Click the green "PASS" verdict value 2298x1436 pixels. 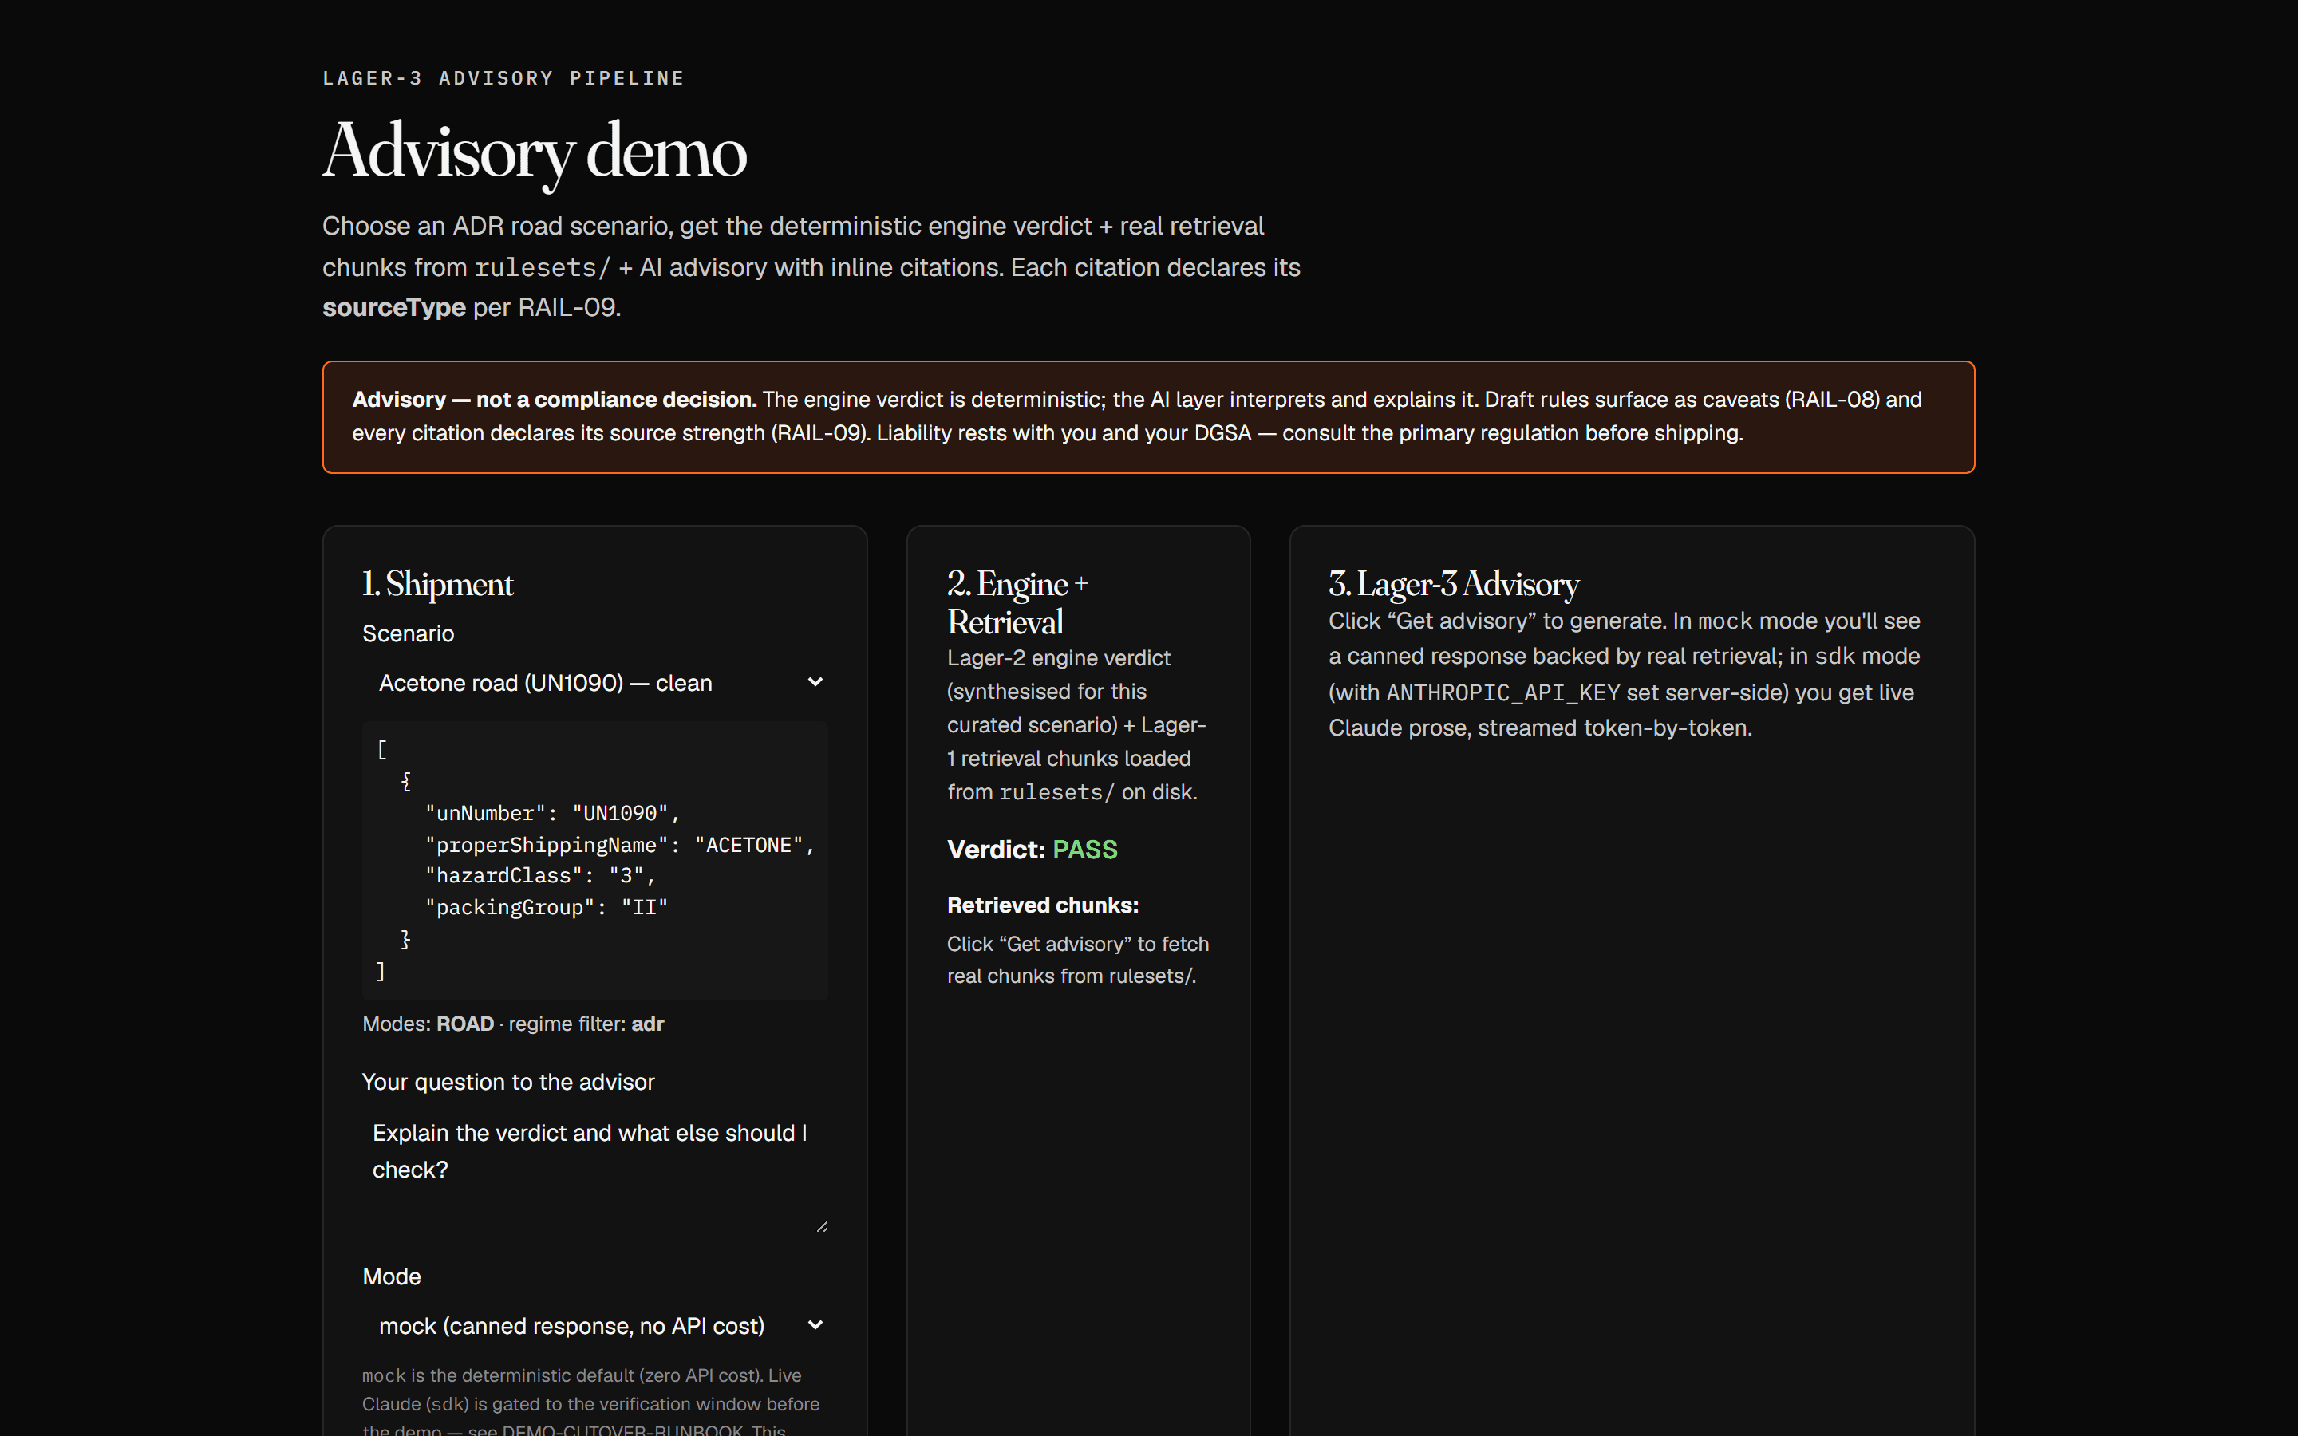1084,849
